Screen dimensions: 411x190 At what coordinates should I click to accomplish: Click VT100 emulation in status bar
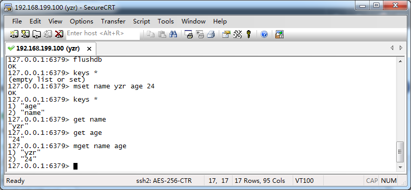pos(304,181)
